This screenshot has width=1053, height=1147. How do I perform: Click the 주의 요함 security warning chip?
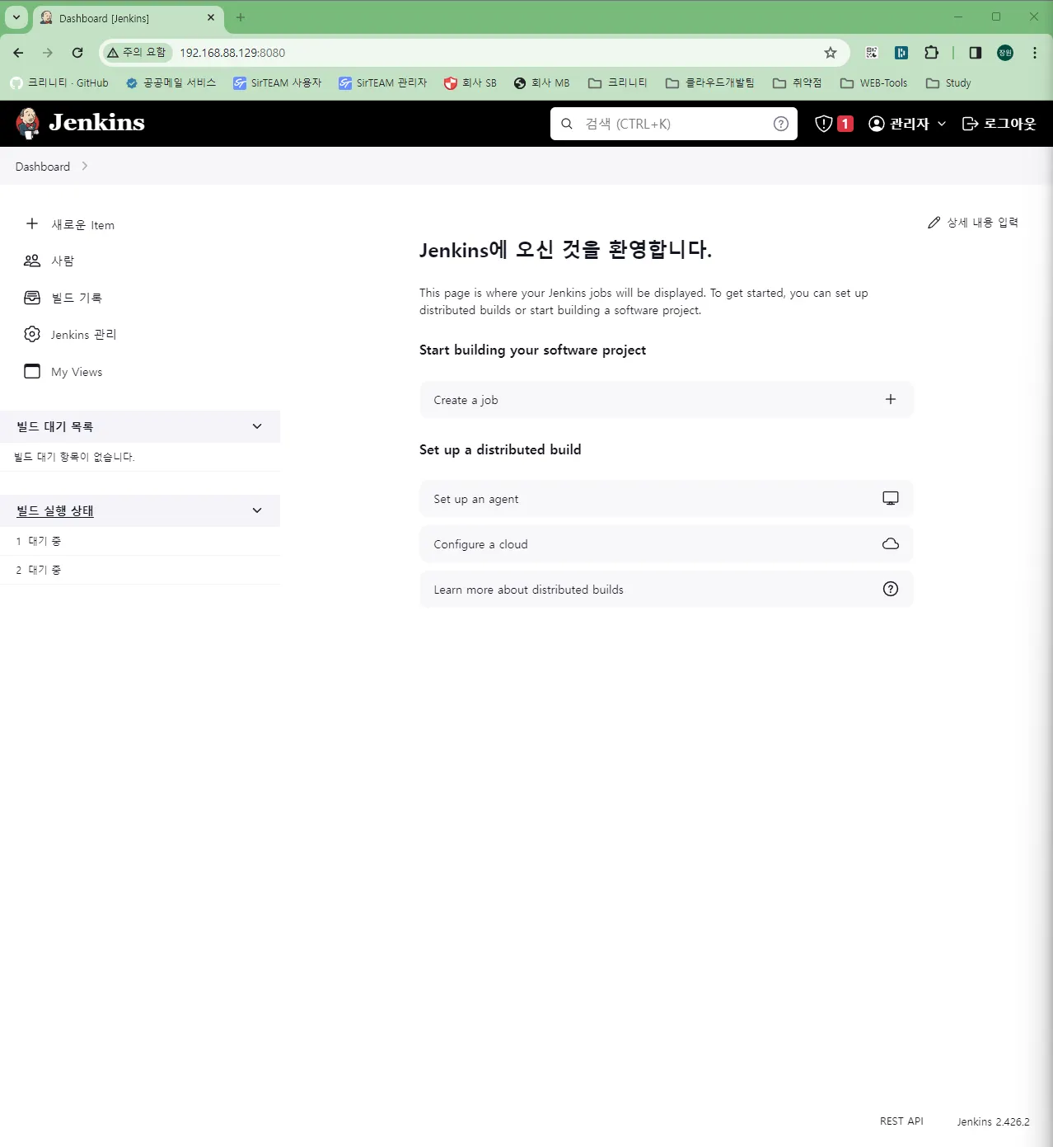click(x=137, y=53)
